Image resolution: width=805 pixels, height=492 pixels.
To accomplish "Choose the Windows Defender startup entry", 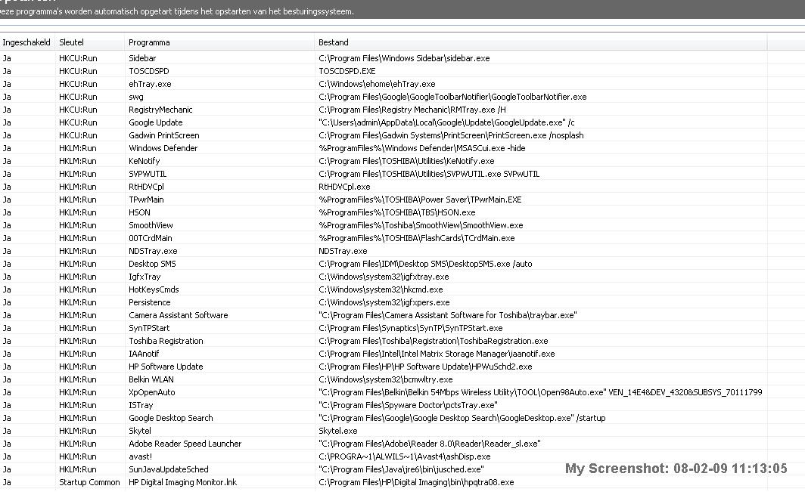I will click(163, 148).
